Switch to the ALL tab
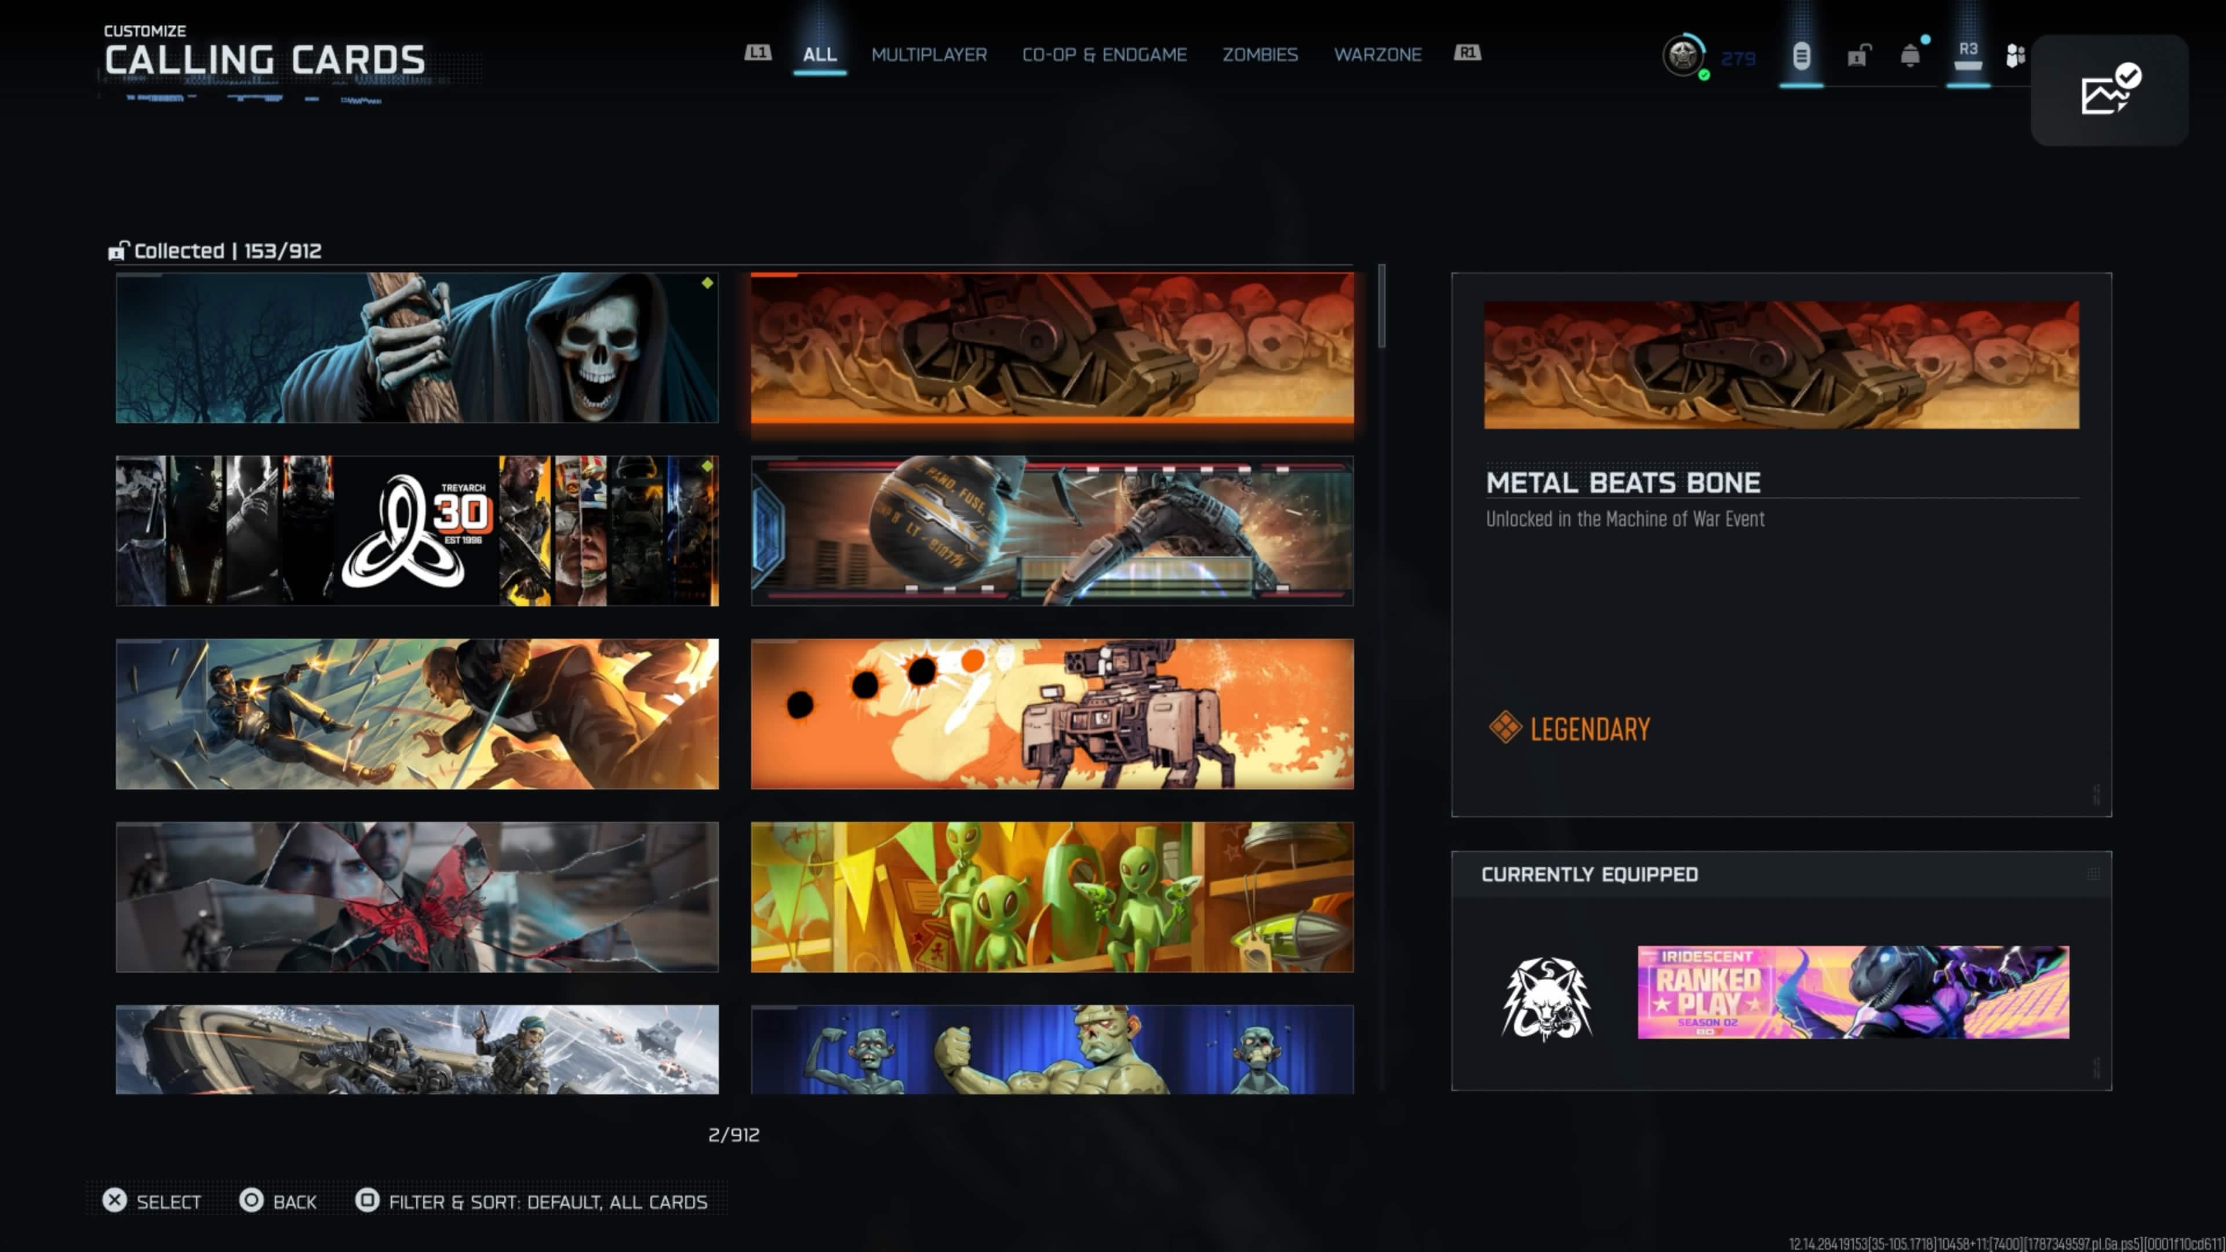Viewport: 2226px width, 1252px height. coord(819,54)
